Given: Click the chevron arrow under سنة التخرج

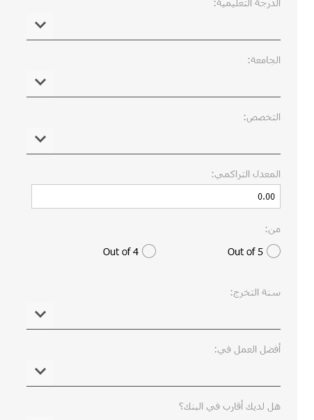Looking at the screenshot, I should pyautogui.click(x=40, y=314).
